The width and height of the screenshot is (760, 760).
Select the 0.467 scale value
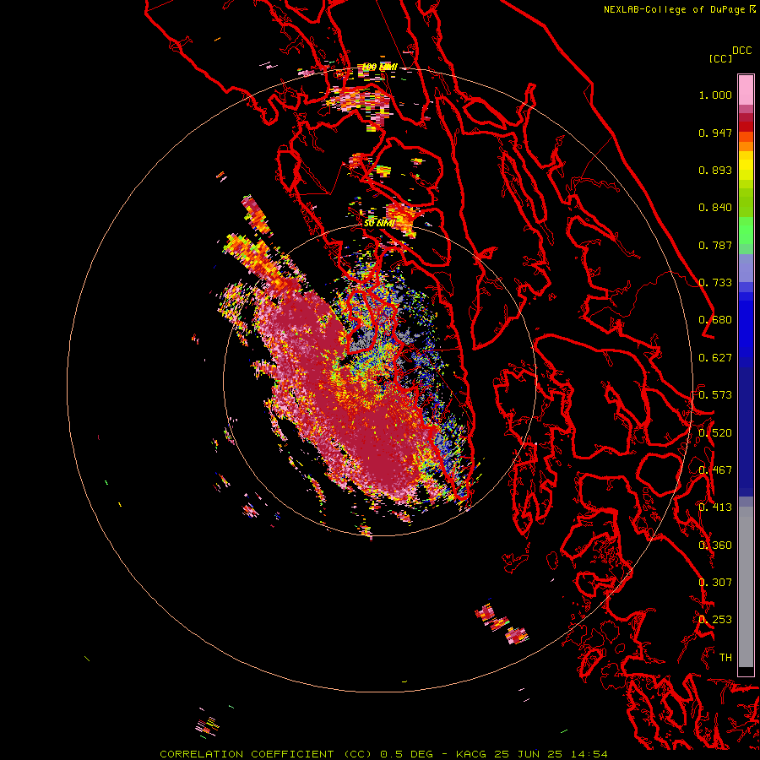tap(715, 470)
